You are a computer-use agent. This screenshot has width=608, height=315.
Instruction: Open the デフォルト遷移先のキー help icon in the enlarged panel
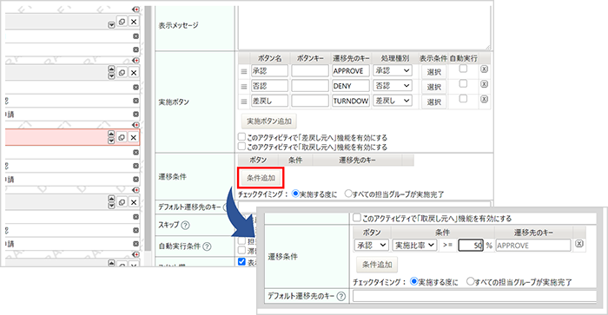340,297
